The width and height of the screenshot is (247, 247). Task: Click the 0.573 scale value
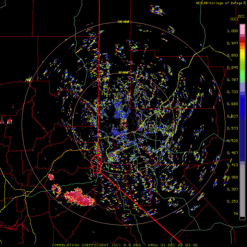[232, 128]
